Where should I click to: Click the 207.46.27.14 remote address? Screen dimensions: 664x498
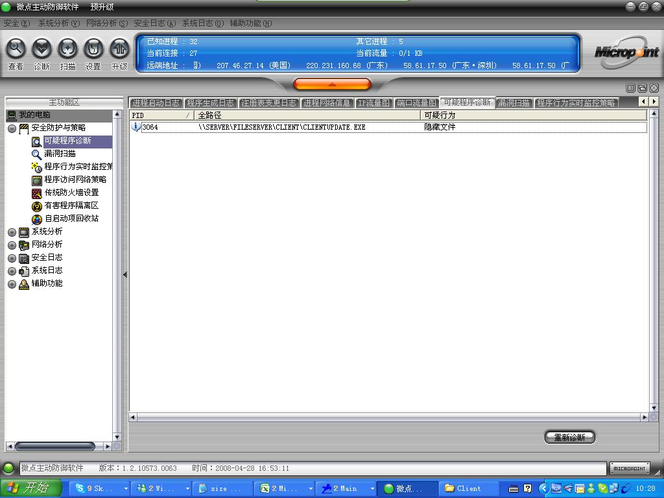240,65
